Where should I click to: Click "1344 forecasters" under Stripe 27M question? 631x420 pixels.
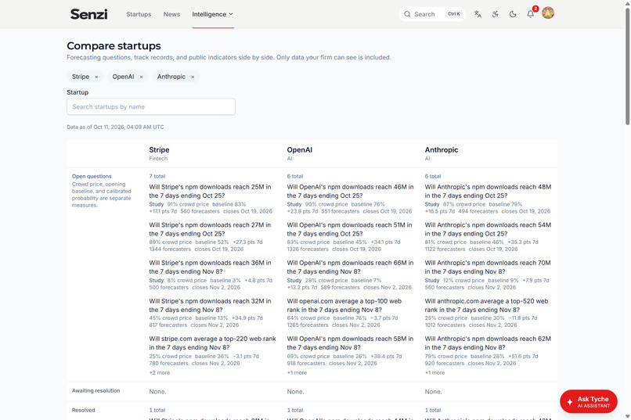170,249
